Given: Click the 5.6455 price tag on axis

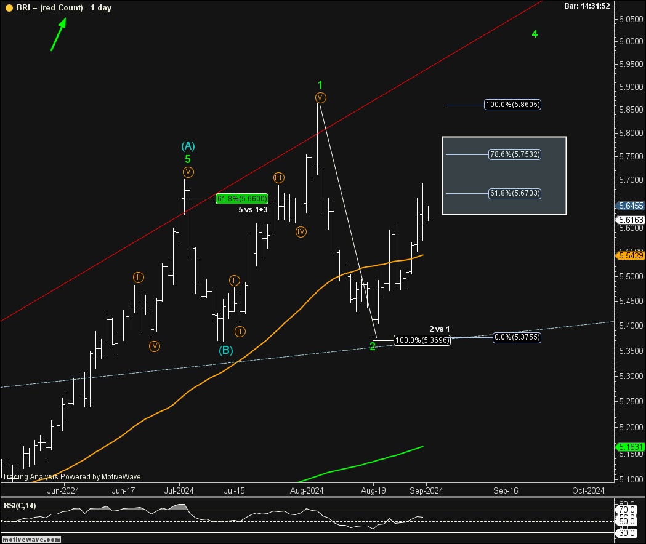Looking at the screenshot, I should pyautogui.click(x=631, y=206).
